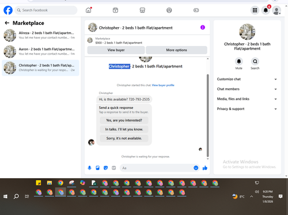Open the Facebook logo home link
The height and width of the screenshot is (215, 288).
8,10
